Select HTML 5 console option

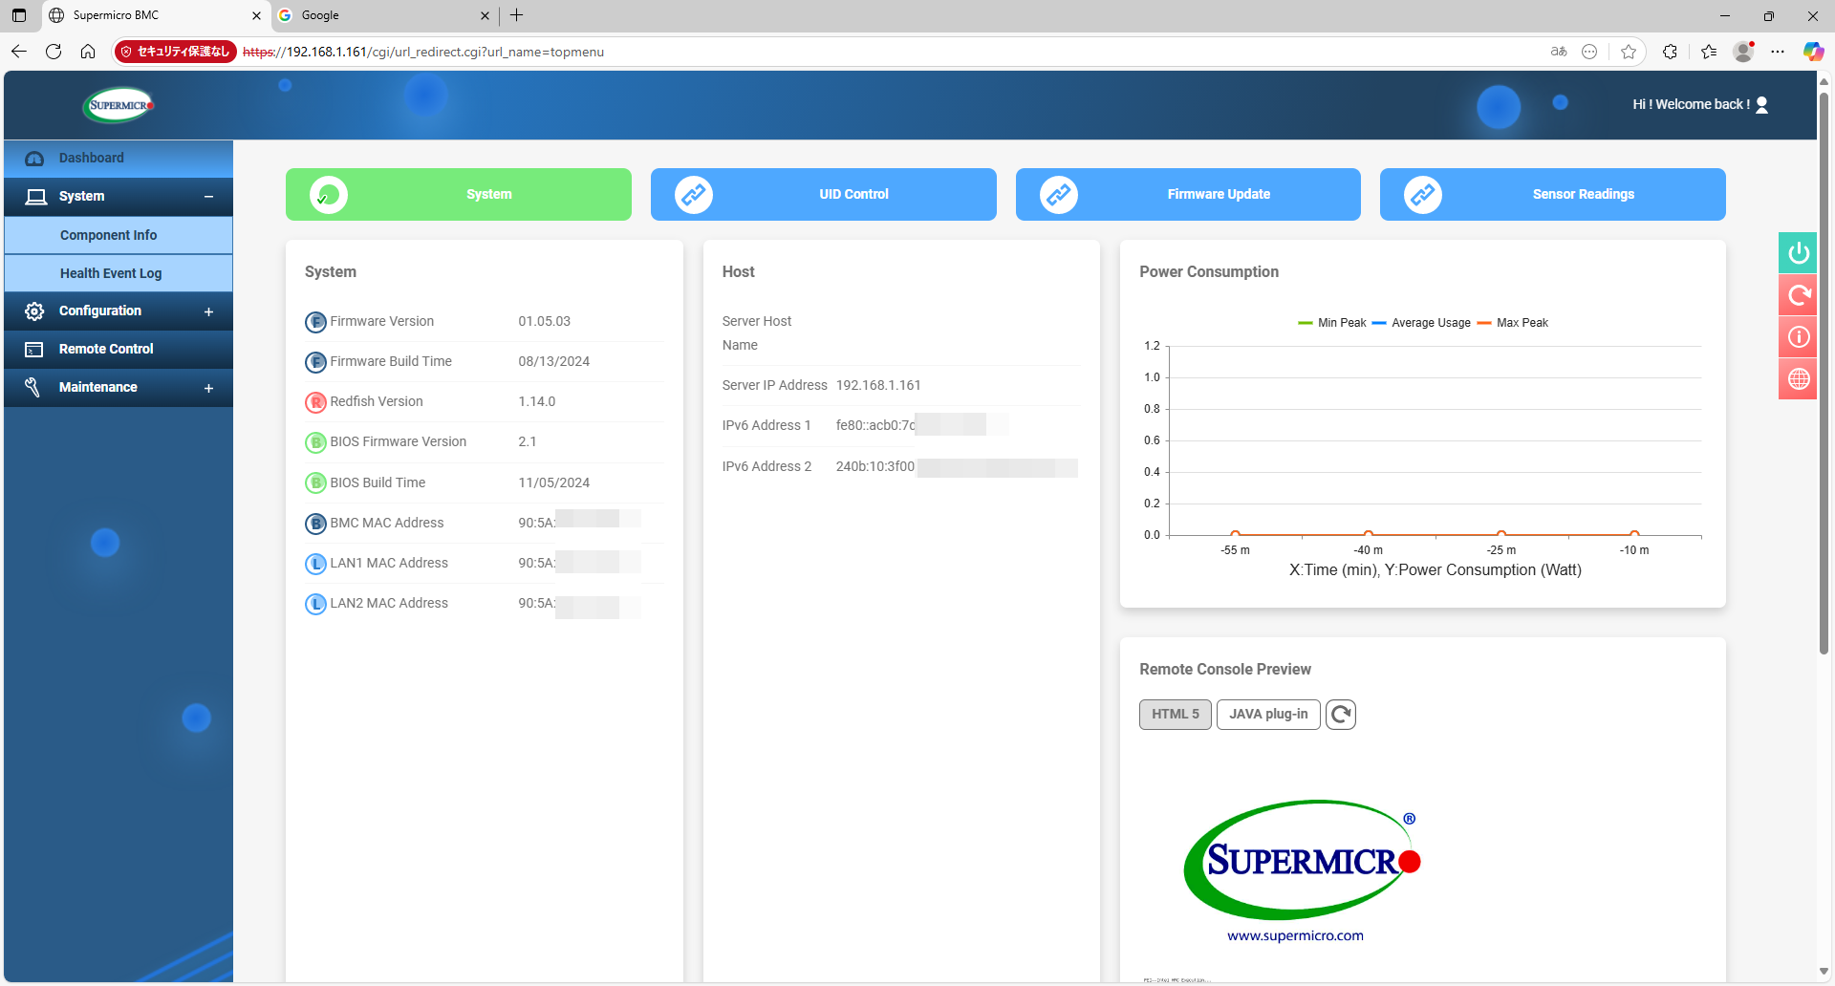click(1175, 715)
